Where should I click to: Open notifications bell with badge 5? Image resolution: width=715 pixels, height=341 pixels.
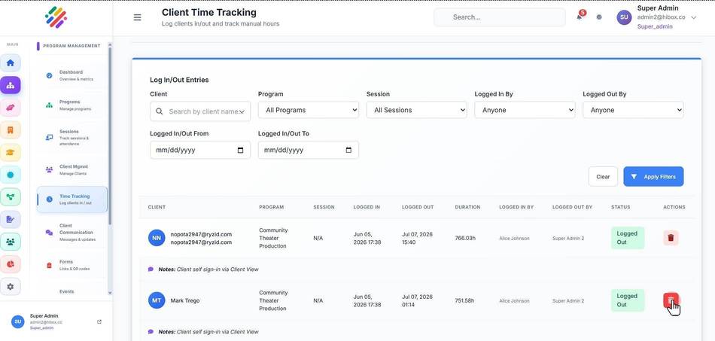tap(580, 17)
